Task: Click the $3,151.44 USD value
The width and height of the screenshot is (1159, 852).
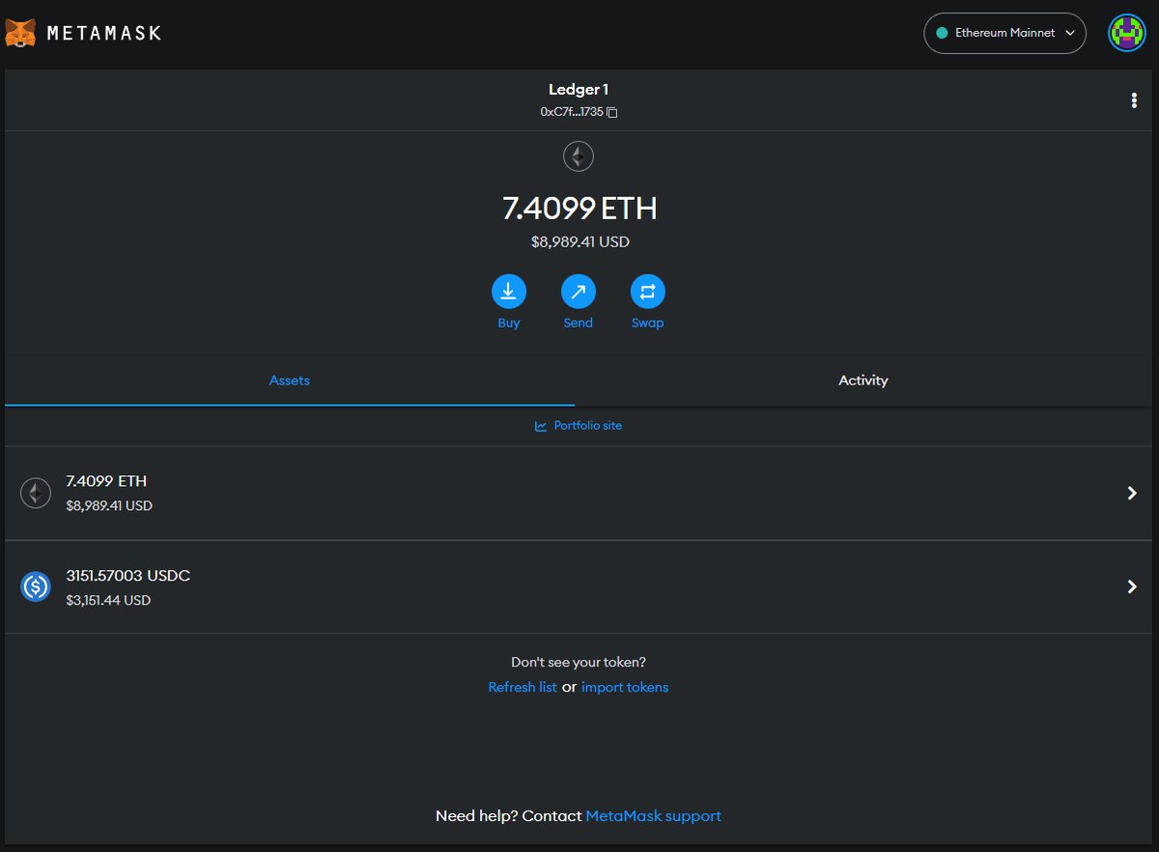Action: pyautogui.click(x=108, y=601)
